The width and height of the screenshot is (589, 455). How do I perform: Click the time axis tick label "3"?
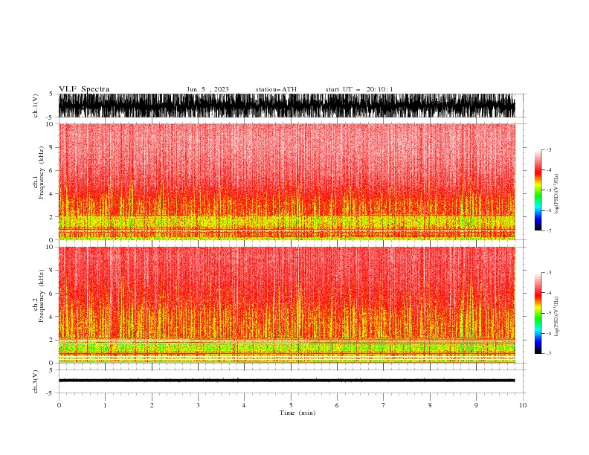click(198, 405)
